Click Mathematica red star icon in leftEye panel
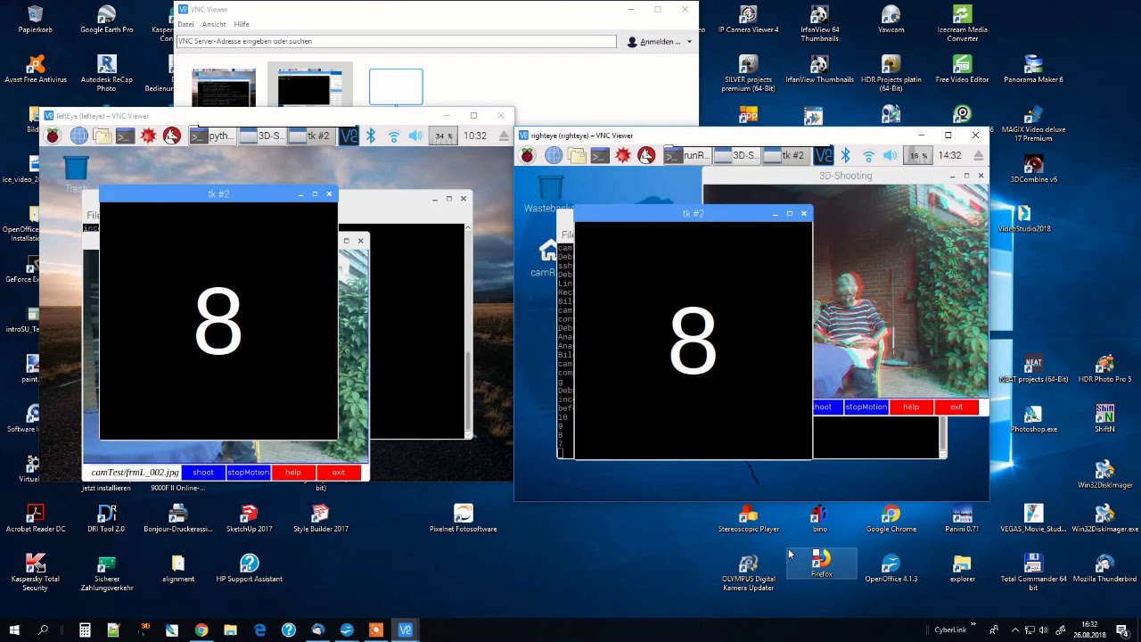 tap(148, 136)
